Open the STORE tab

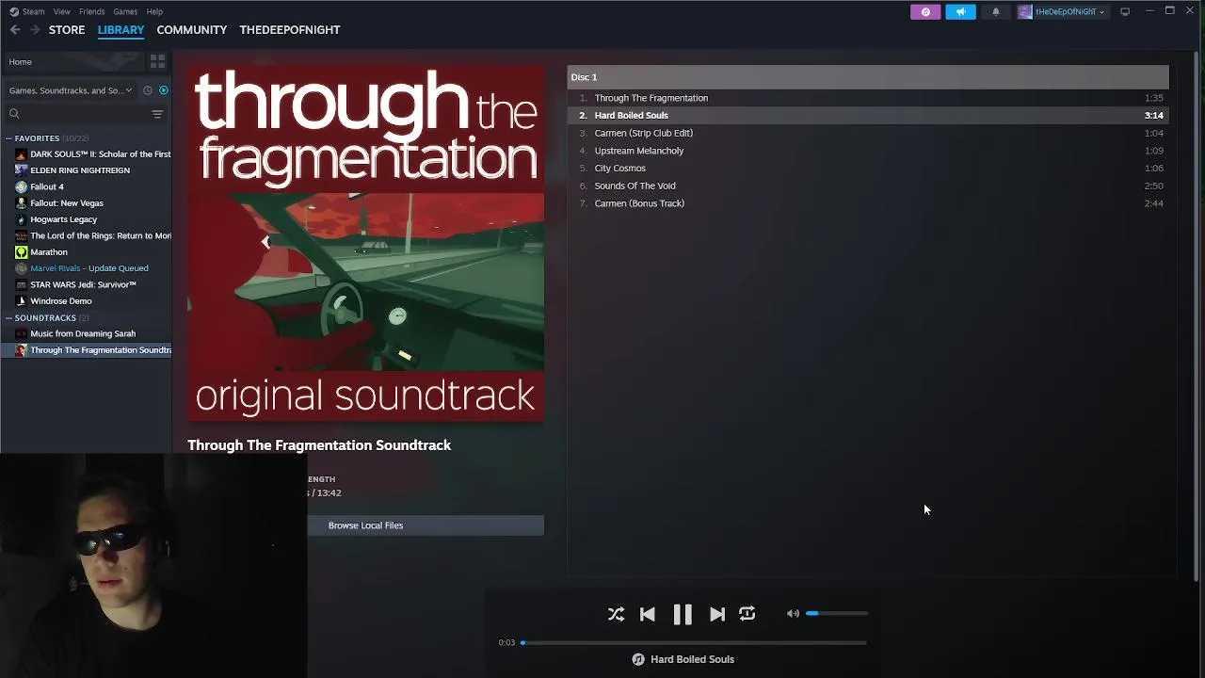click(x=67, y=30)
